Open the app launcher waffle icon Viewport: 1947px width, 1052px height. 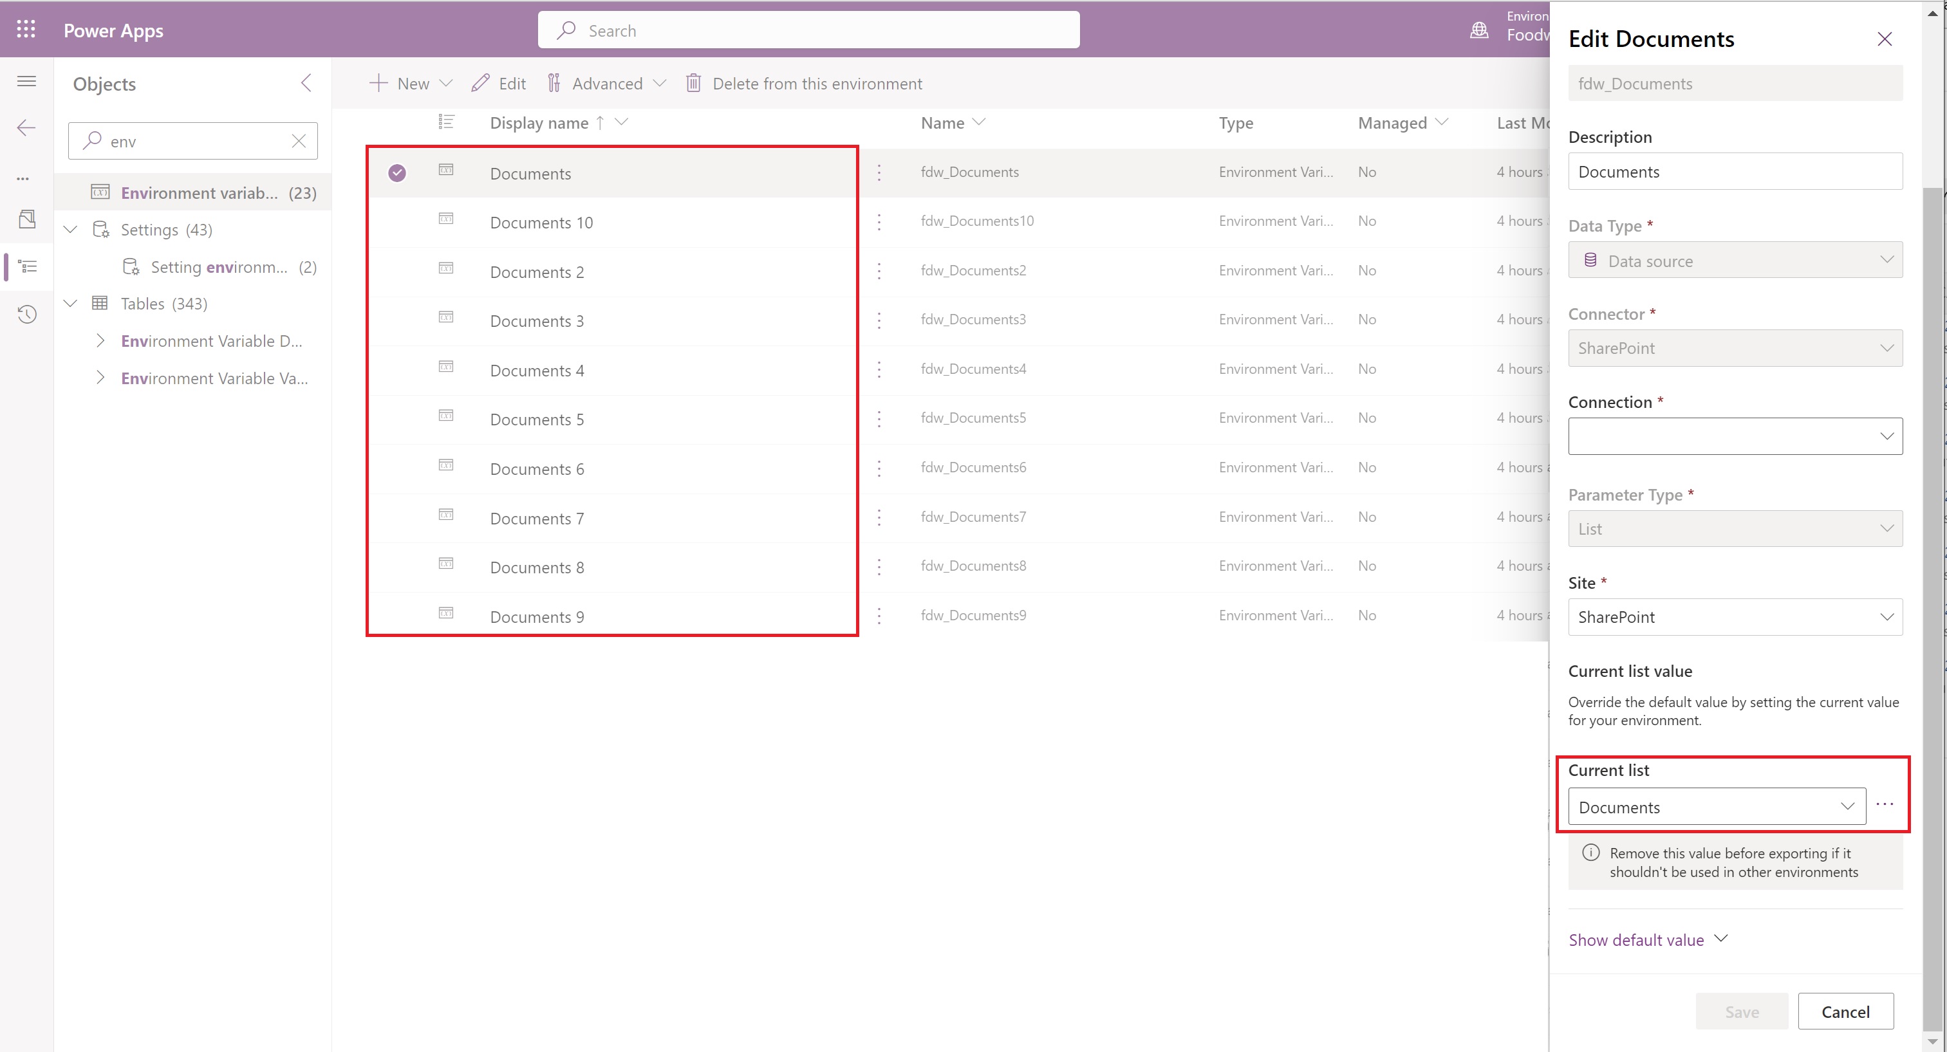coord(26,30)
